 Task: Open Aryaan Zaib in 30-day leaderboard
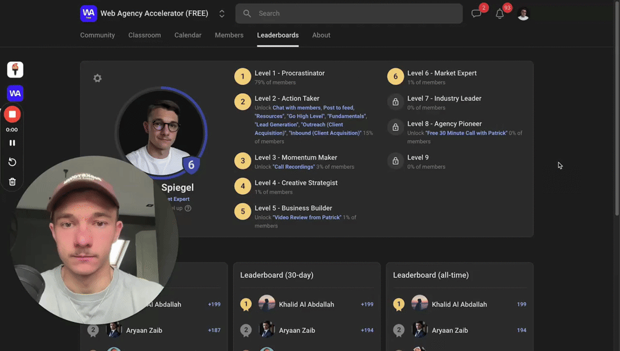[x=297, y=330]
